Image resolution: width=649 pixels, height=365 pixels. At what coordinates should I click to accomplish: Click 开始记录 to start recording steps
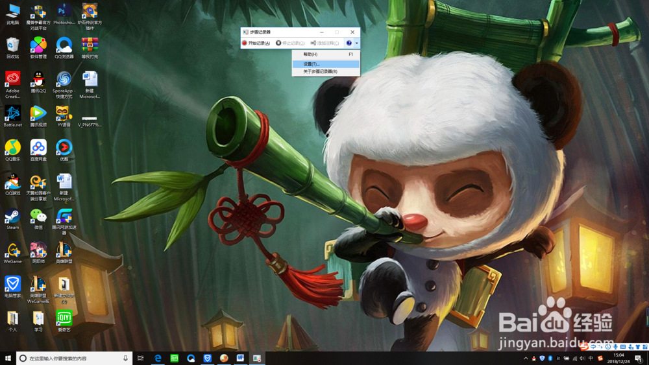pos(256,43)
